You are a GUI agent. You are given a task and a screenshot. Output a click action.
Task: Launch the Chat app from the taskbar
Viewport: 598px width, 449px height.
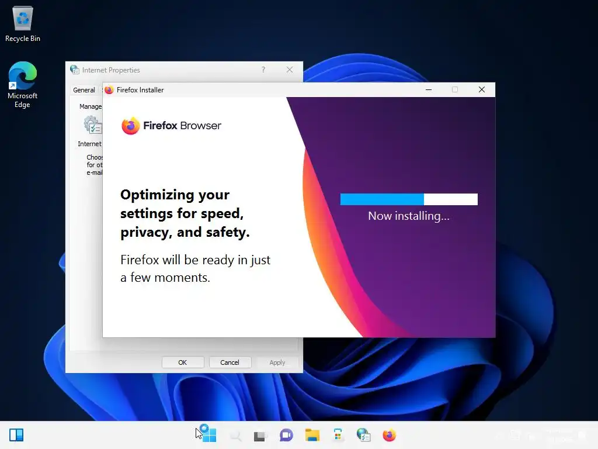click(x=286, y=435)
